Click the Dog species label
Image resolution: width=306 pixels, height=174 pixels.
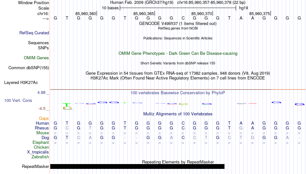45,138
